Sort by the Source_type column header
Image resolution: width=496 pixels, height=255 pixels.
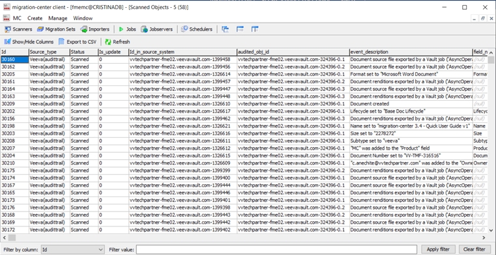click(x=49, y=52)
